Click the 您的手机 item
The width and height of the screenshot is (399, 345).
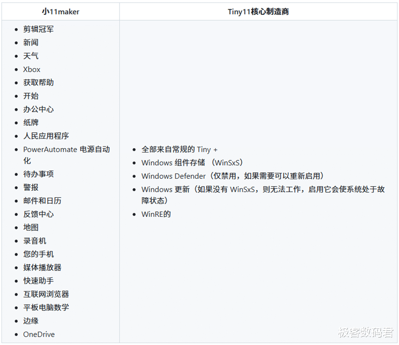point(38,254)
